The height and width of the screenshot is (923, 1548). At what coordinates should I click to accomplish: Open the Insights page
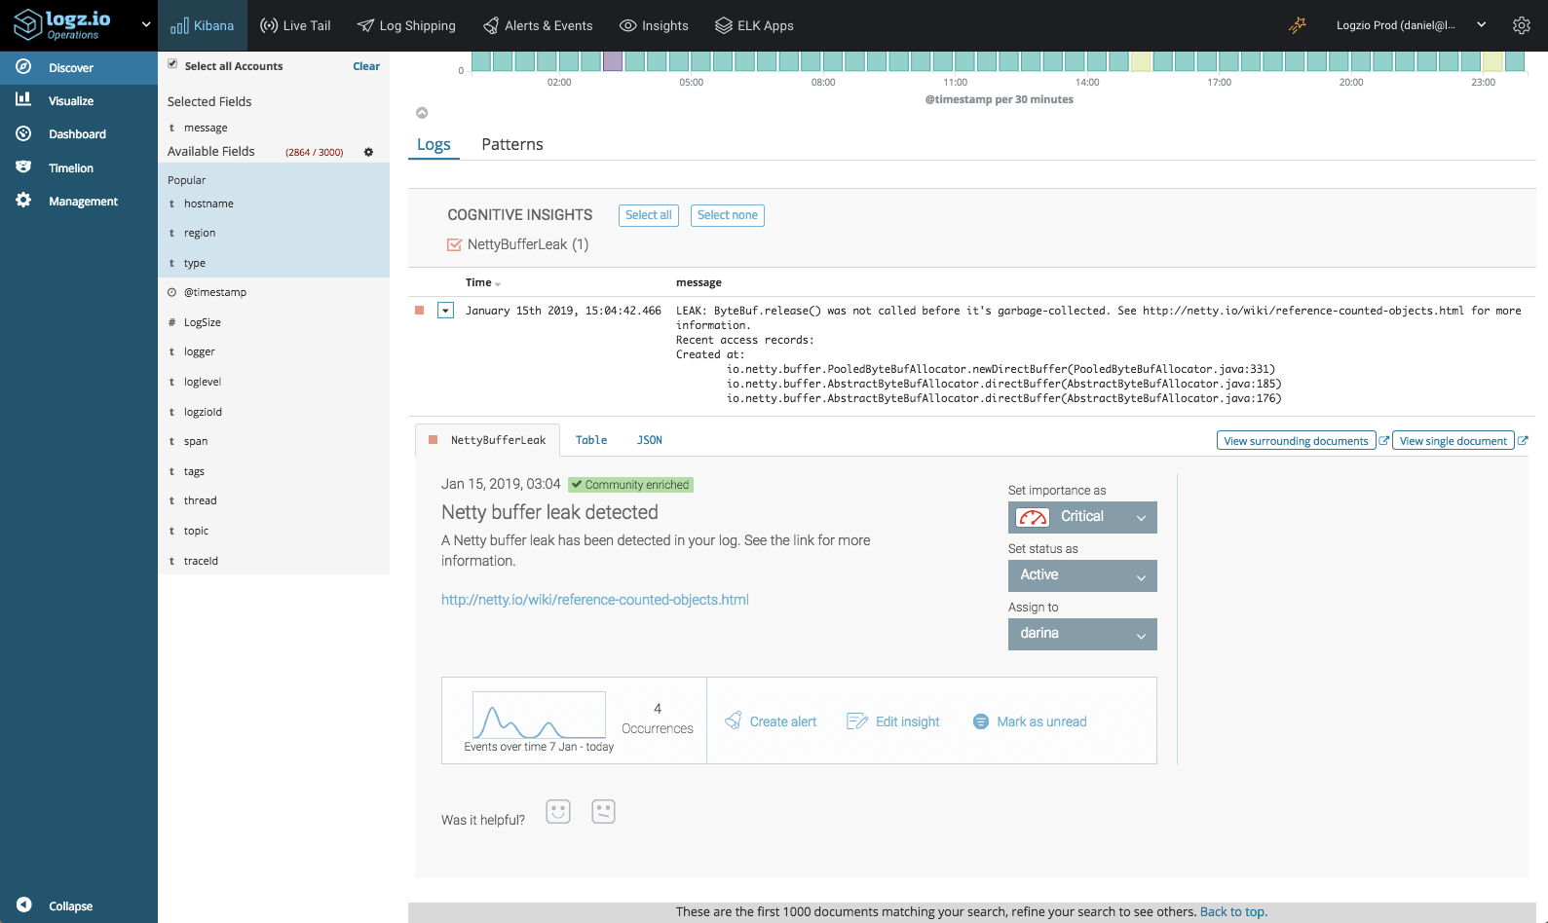tap(655, 25)
